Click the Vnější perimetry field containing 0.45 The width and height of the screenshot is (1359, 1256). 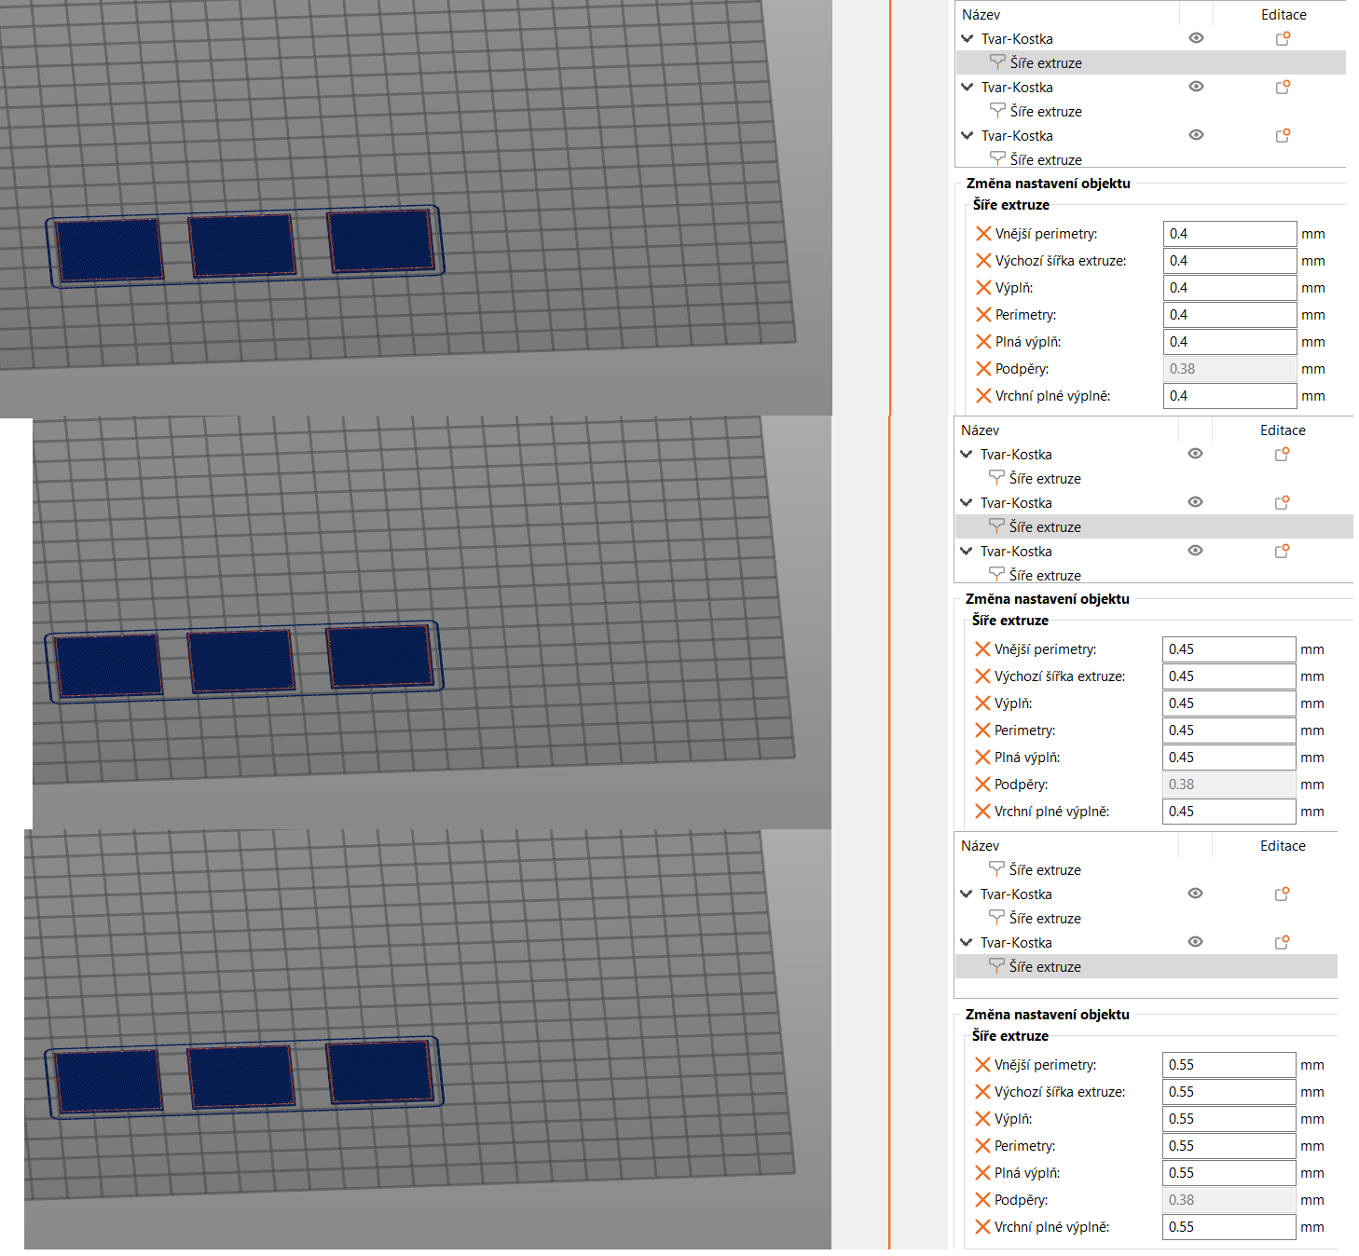pos(1229,649)
